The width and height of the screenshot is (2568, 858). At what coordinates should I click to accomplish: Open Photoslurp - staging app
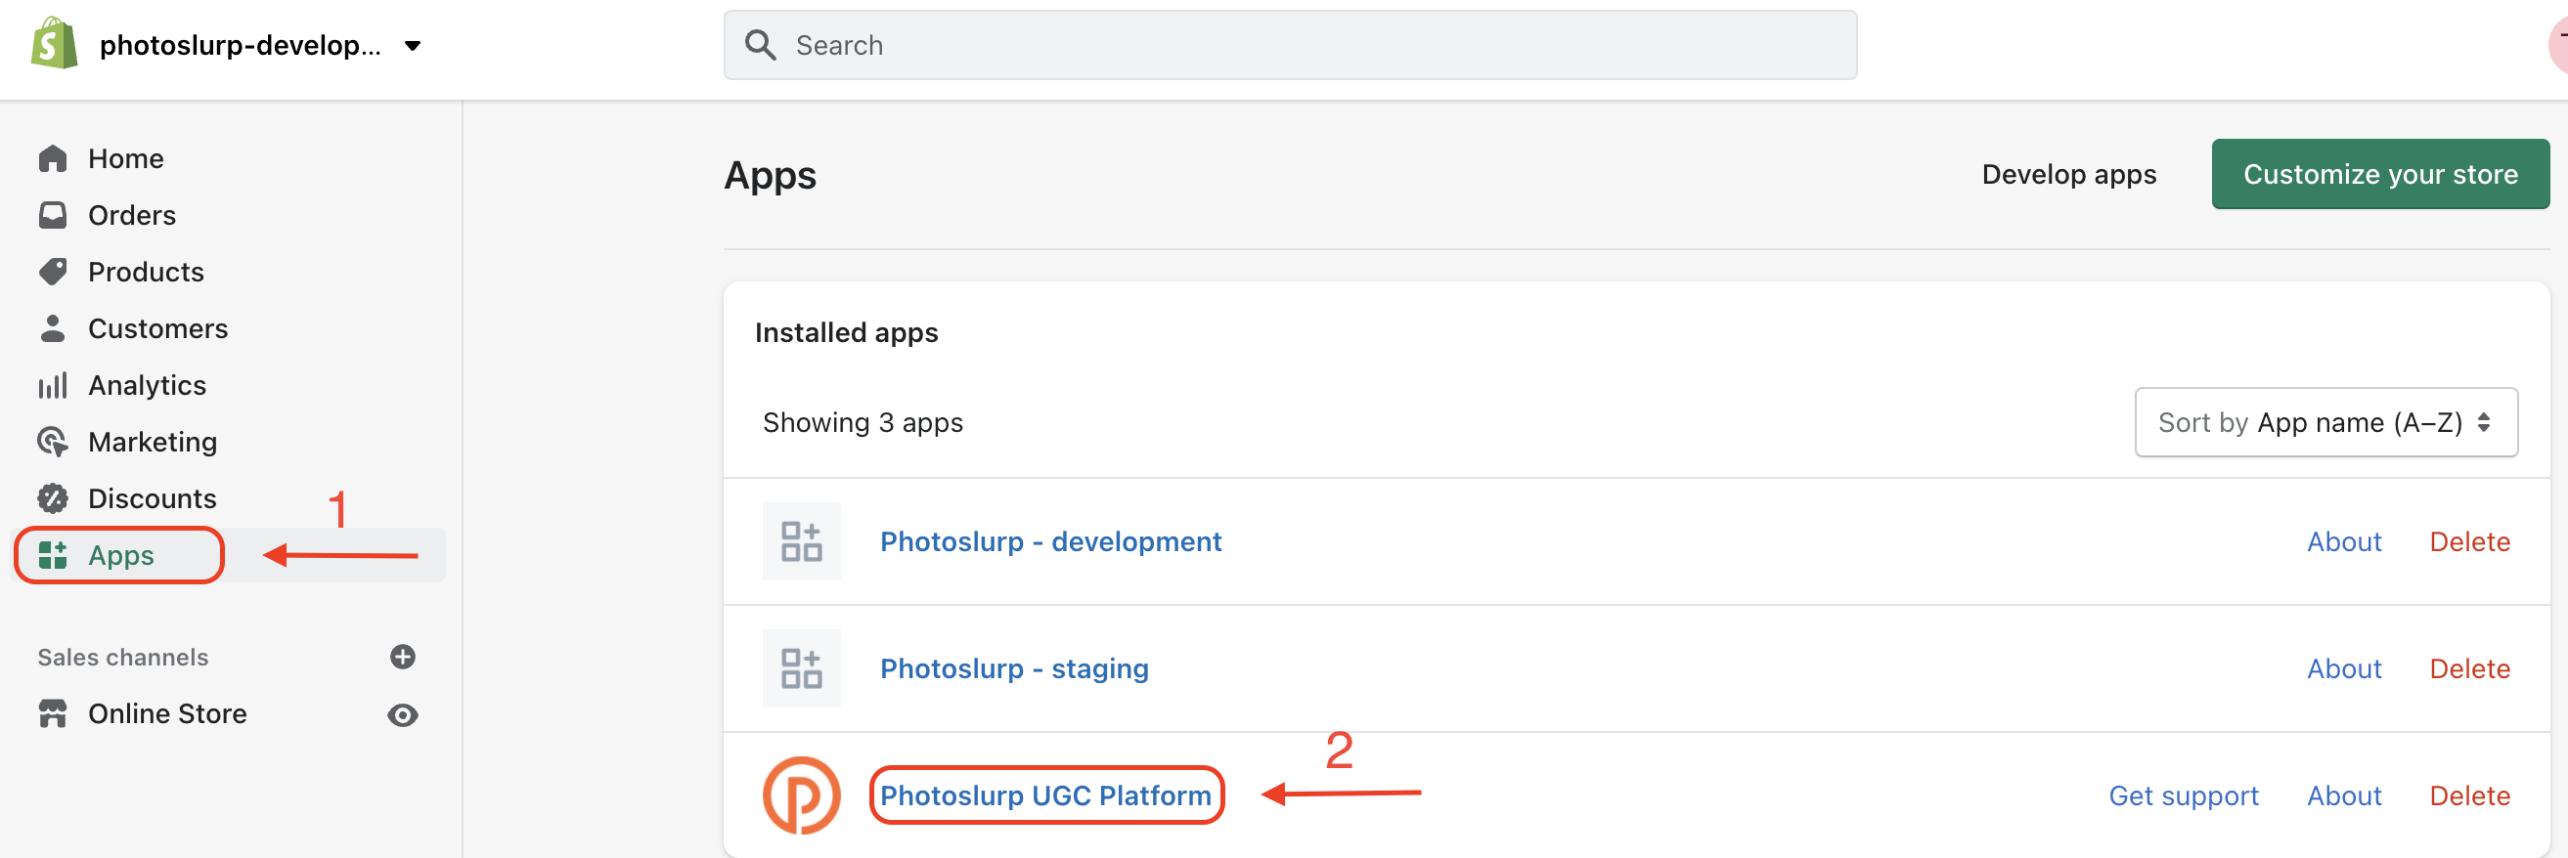[1014, 668]
